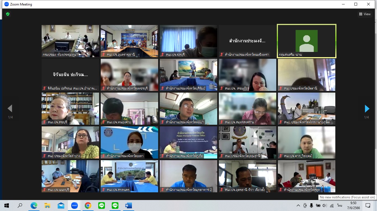
Task: Show hidden system tray icons
Action: point(298,206)
